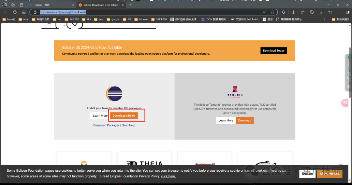Image resolution: width=352 pixels, height=185 pixels.
Task: Open the 'istoreos' bookmark folder
Action: (x=141, y=19)
